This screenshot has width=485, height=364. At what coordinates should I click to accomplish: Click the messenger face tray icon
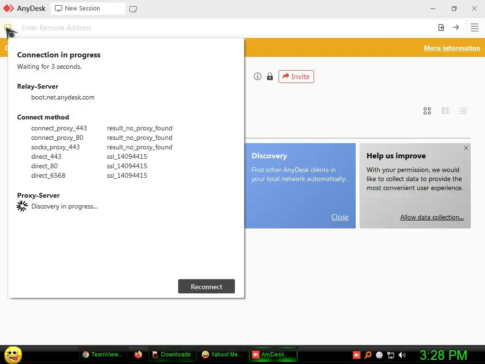coord(379,355)
